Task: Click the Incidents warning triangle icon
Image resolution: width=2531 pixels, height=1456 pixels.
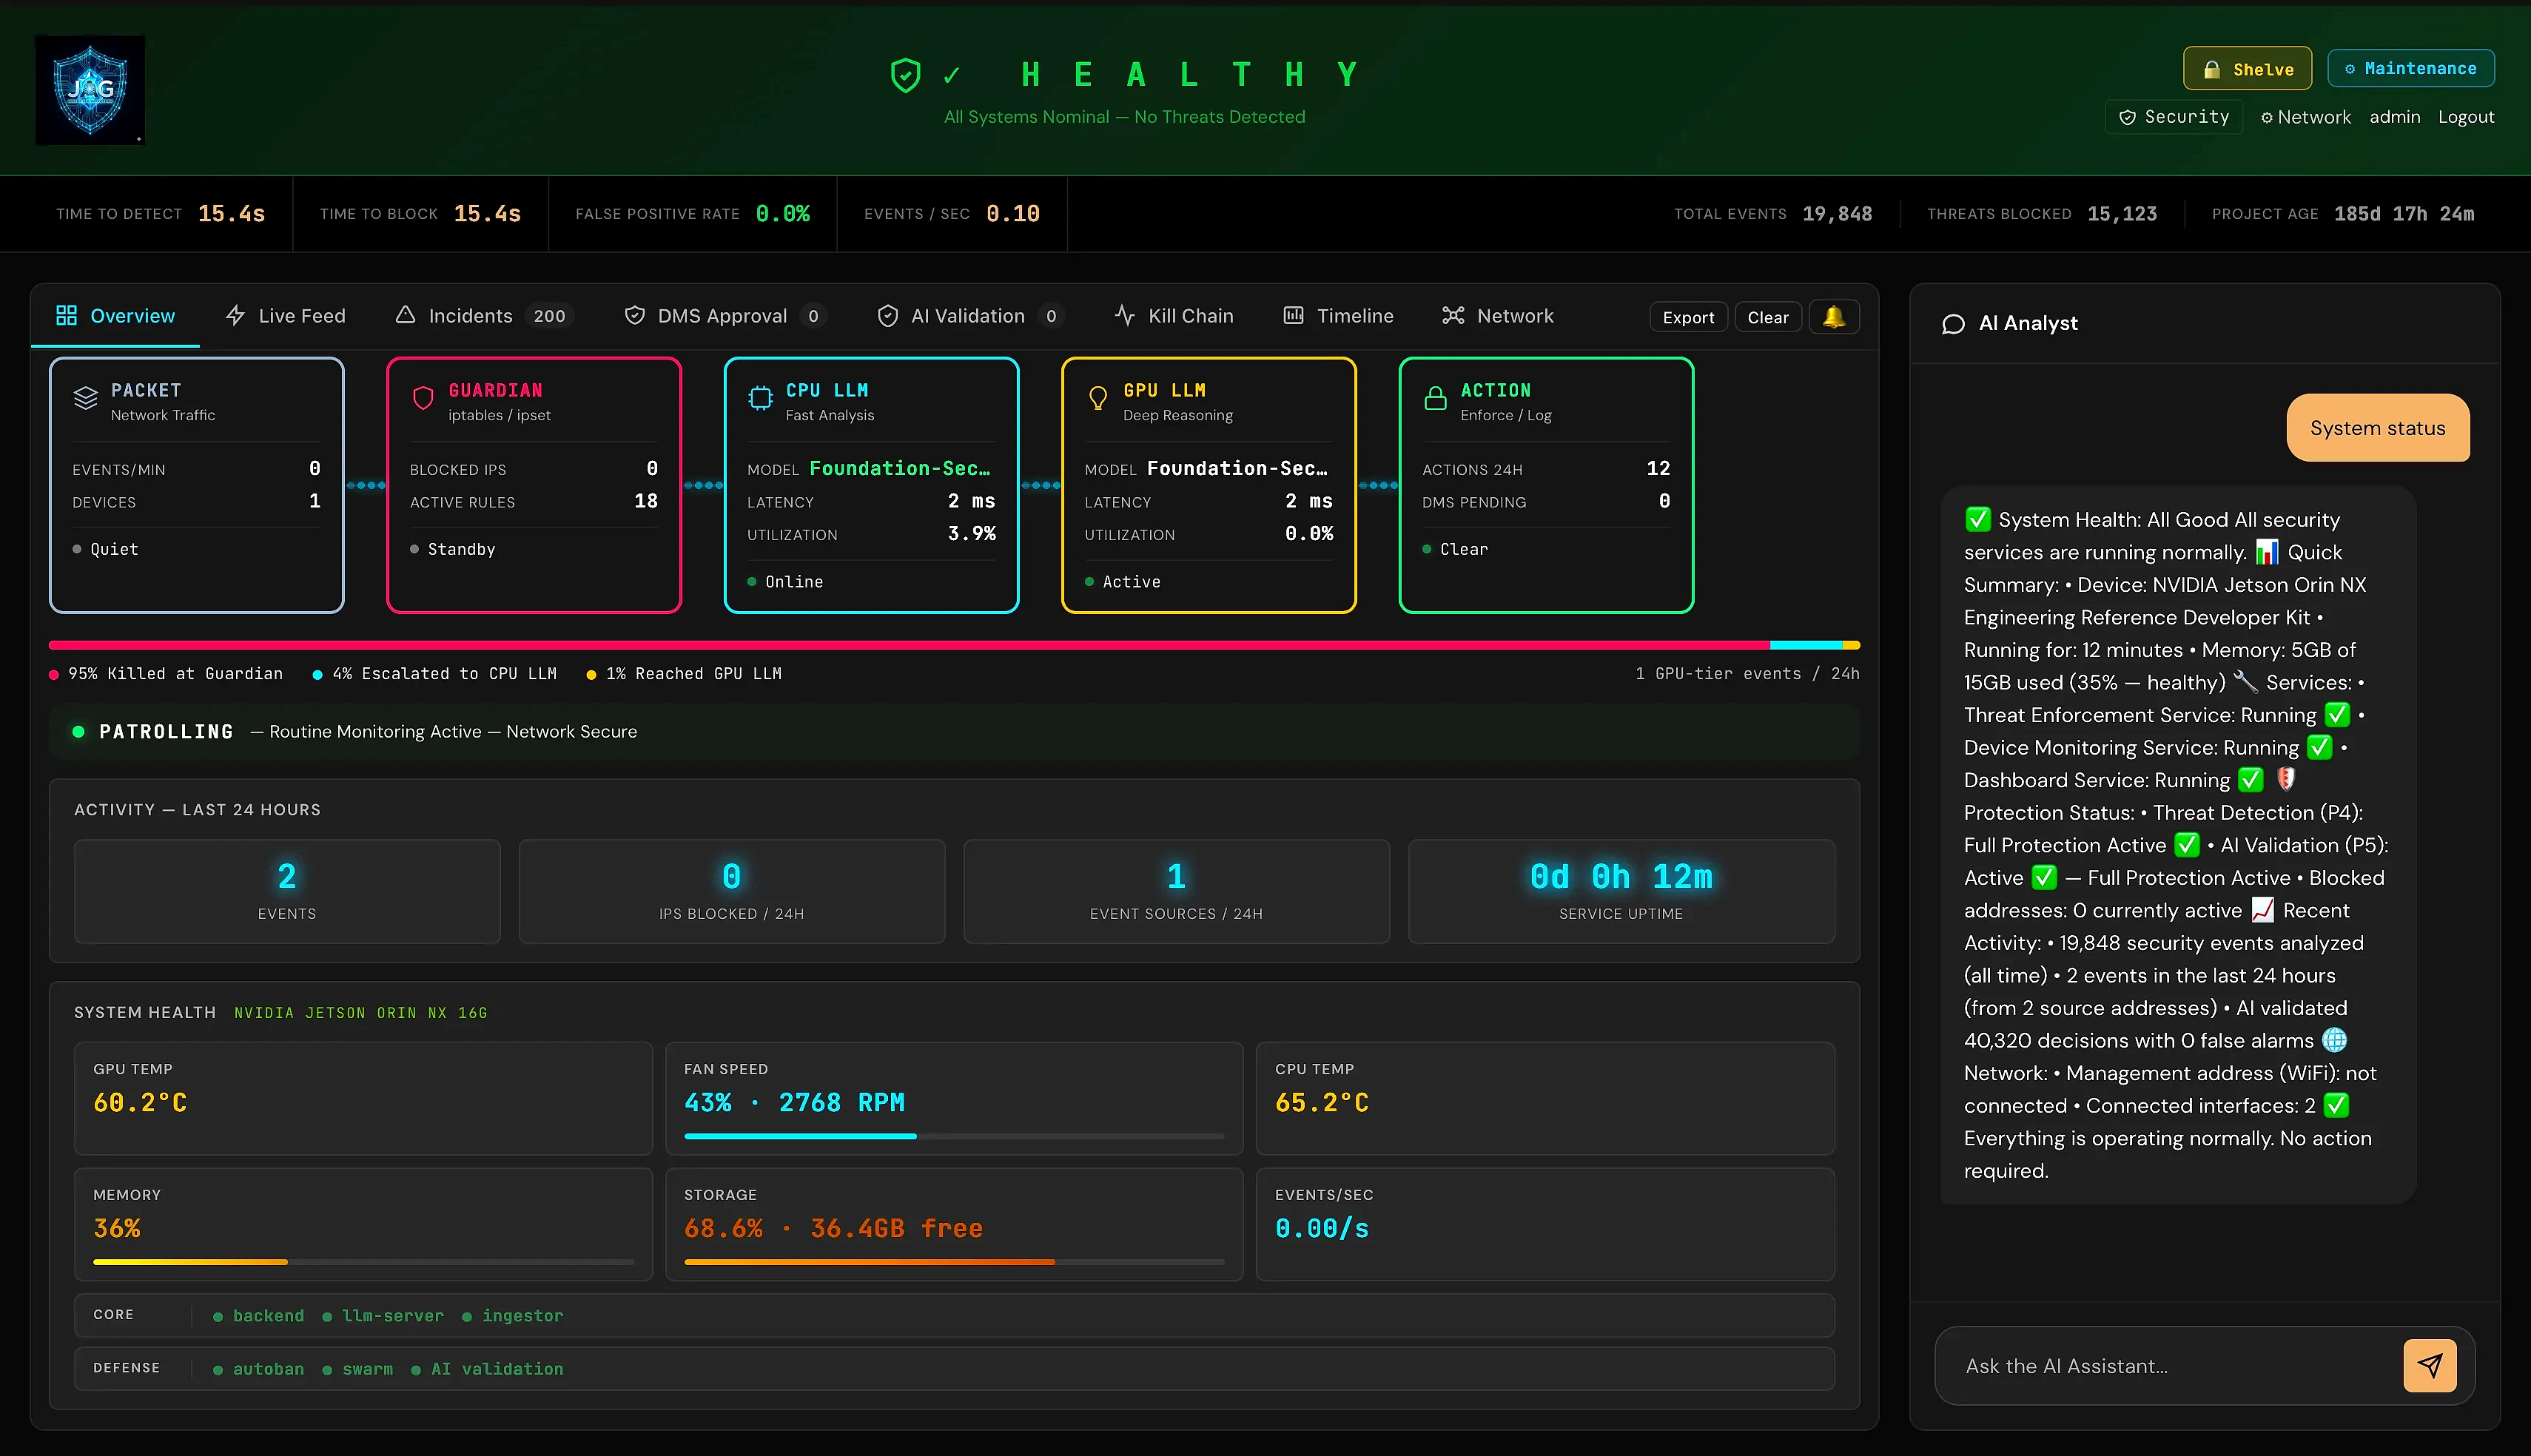Action: [x=405, y=315]
